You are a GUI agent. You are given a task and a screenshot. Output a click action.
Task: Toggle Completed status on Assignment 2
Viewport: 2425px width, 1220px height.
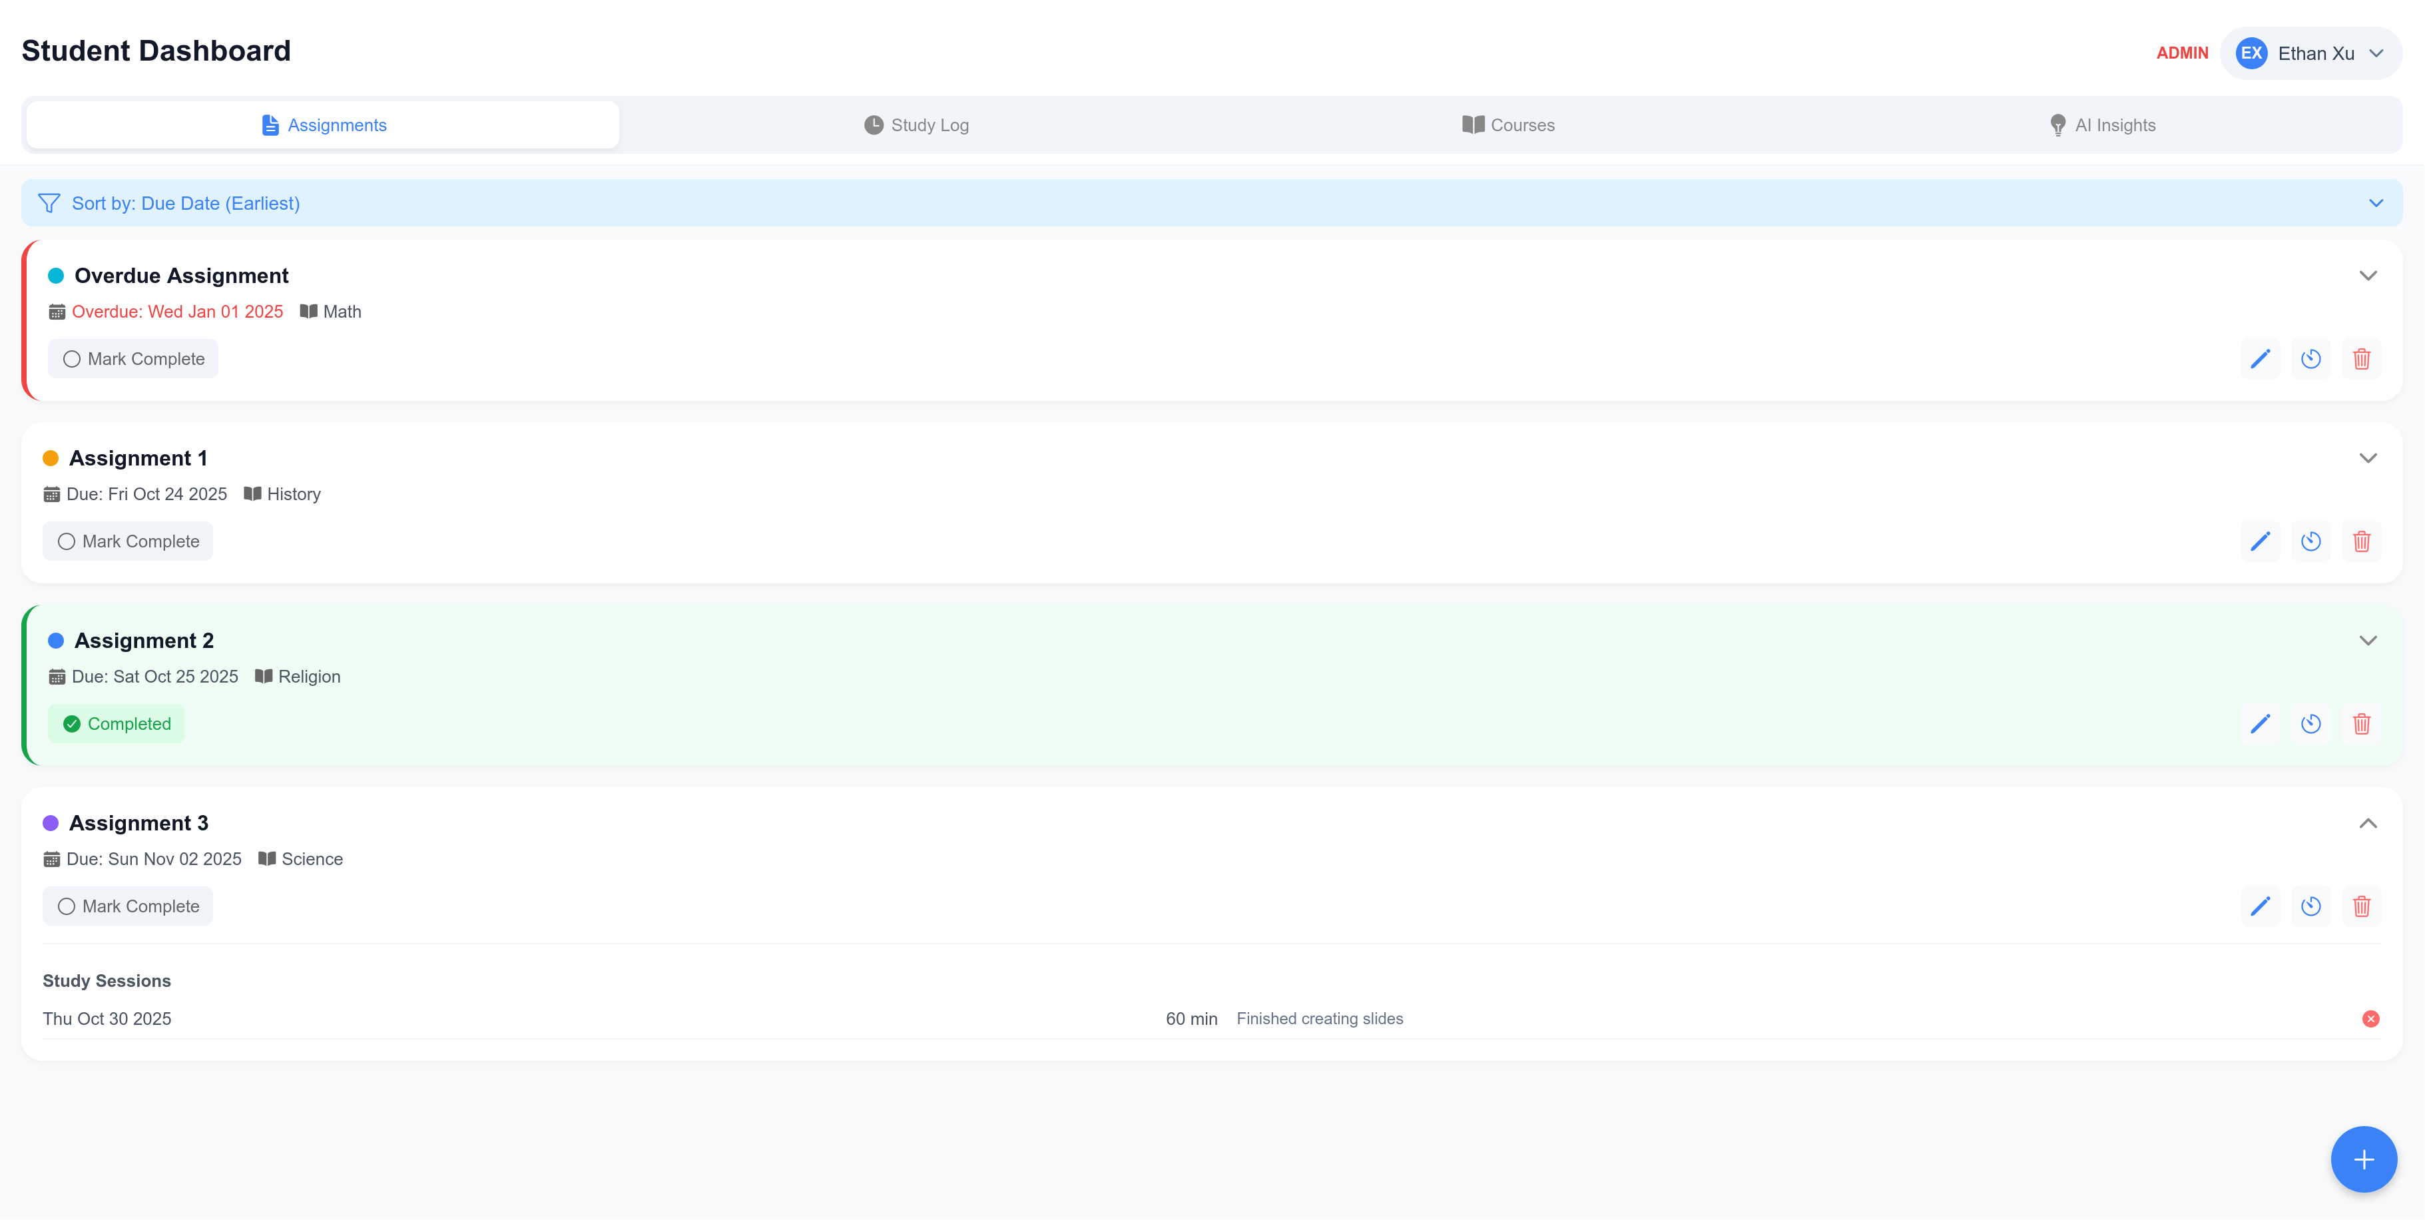coord(117,724)
